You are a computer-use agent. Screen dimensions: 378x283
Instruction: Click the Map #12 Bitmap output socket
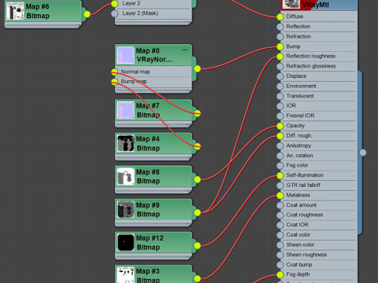click(x=198, y=245)
